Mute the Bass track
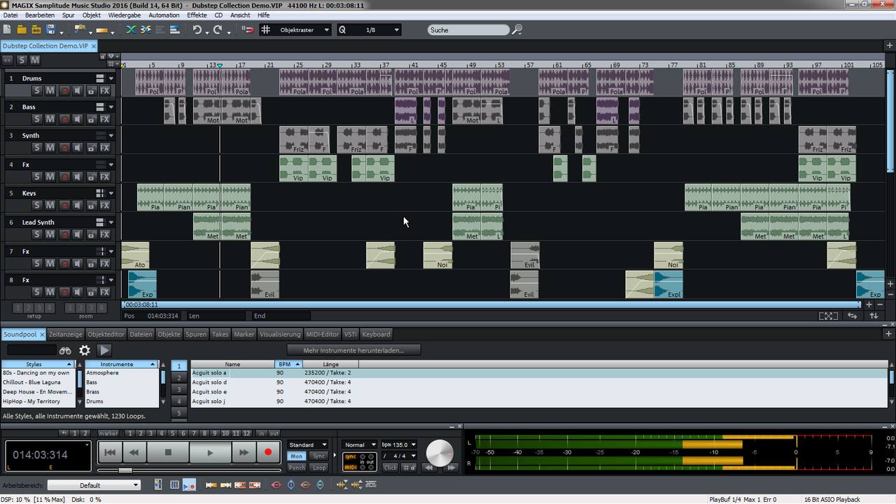896x504 pixels. (x=50, y=119)
